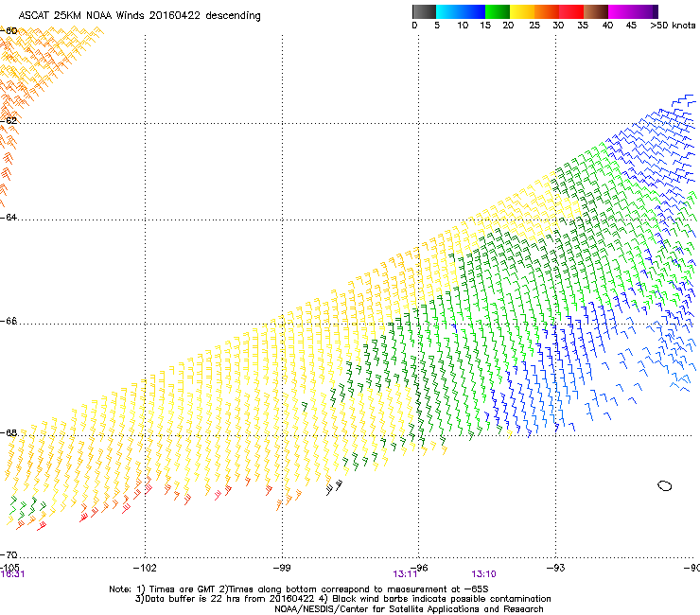Click the '45' legend scale label
The image size is (700, 615).
click(x=631, y=26)
